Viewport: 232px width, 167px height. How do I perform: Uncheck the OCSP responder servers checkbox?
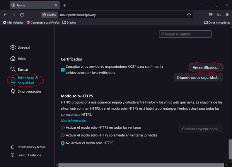[63, 70]
